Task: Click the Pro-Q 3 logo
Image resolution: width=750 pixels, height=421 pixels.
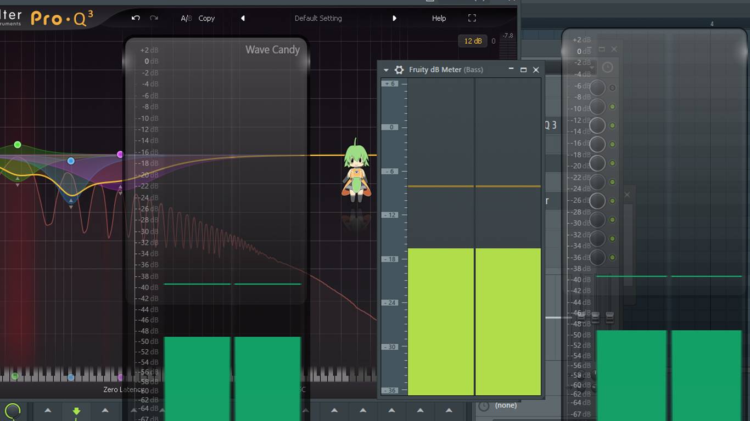Action: point(61,18)
